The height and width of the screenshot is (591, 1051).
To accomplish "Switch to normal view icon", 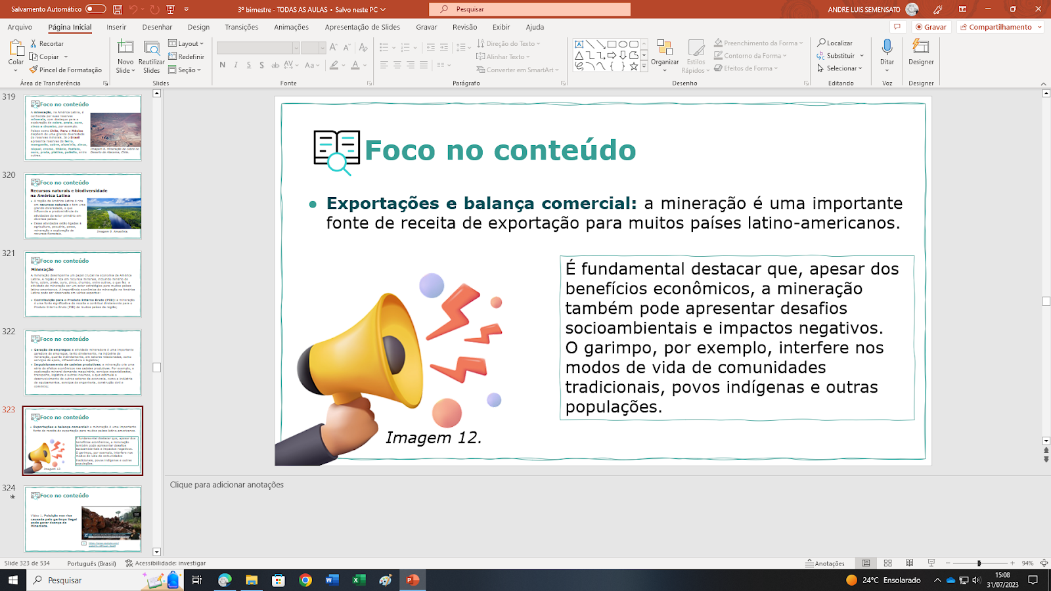I will point(866,563).
